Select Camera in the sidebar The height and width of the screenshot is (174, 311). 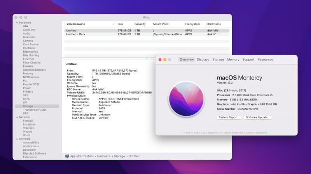point(28,41)
